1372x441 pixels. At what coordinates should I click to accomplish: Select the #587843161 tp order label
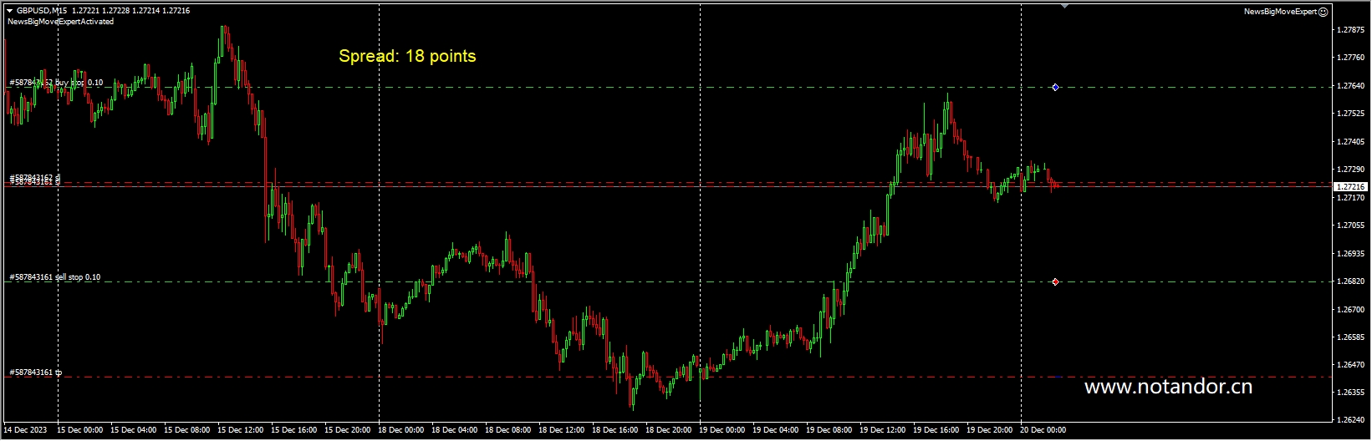tap(36, 373)
